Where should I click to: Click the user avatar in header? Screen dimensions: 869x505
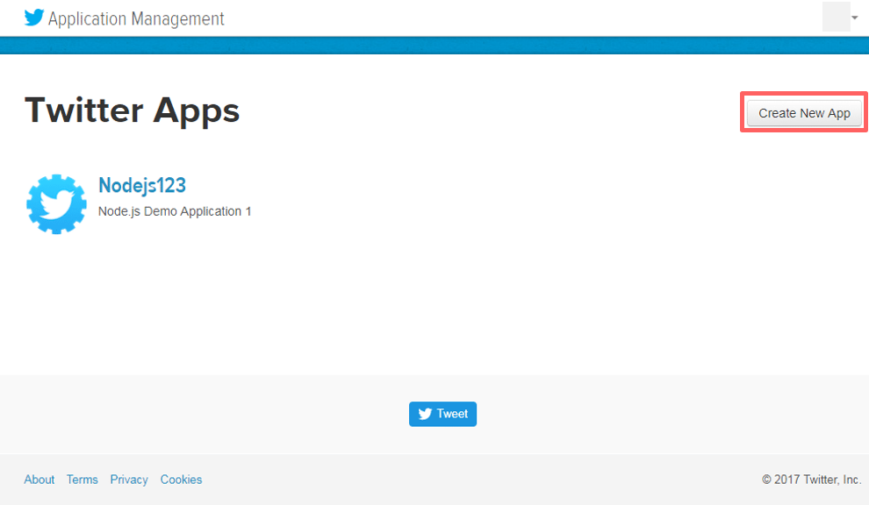pyautogui.click(x=837, y=17)
